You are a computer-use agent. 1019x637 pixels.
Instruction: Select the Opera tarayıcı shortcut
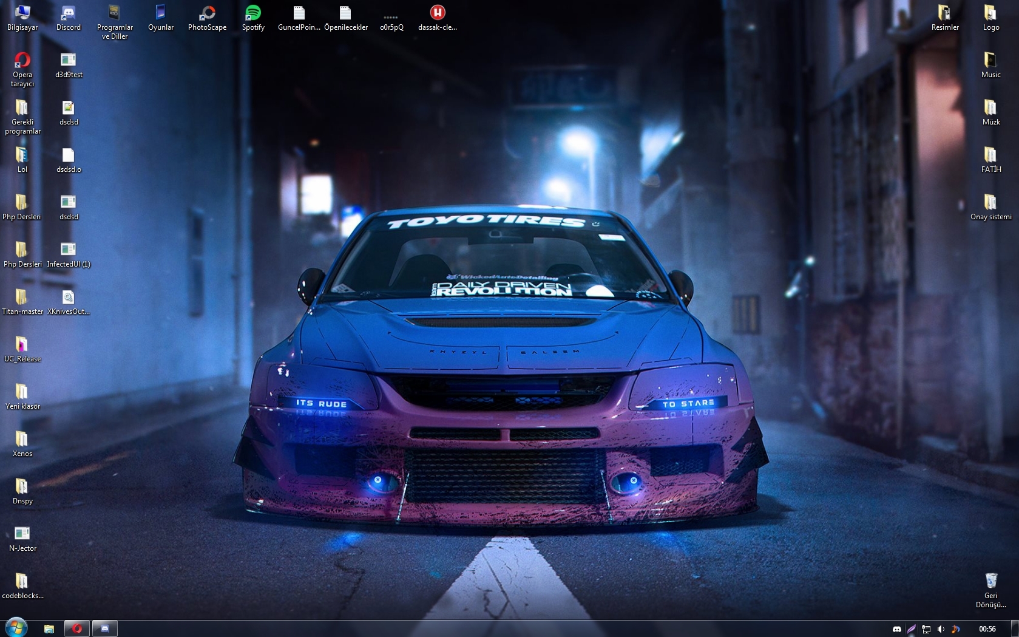(x=22, y=69)
